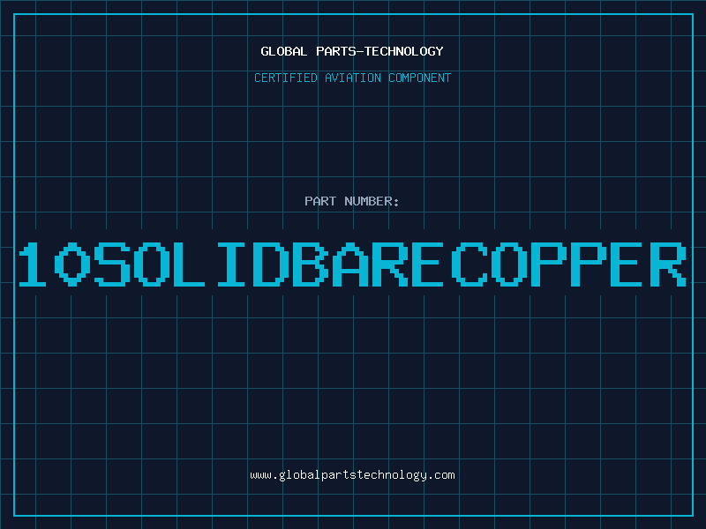706x529 pixels.
Task: Click the COMPONENT word in the subtitle
Action: [x=419, y=78]
